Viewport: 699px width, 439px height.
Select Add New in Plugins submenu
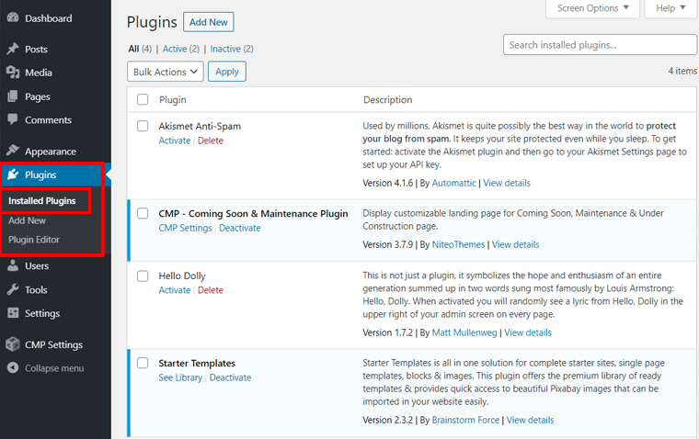click(27, 220)
